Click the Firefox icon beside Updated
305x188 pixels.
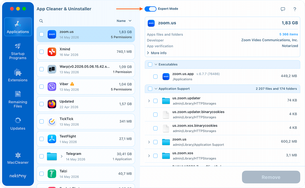pyautogui.click(x=52, y=104)
